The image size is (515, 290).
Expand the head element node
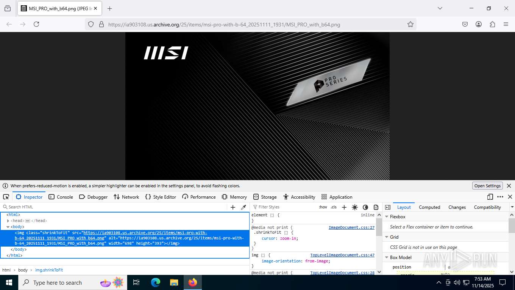8,221
